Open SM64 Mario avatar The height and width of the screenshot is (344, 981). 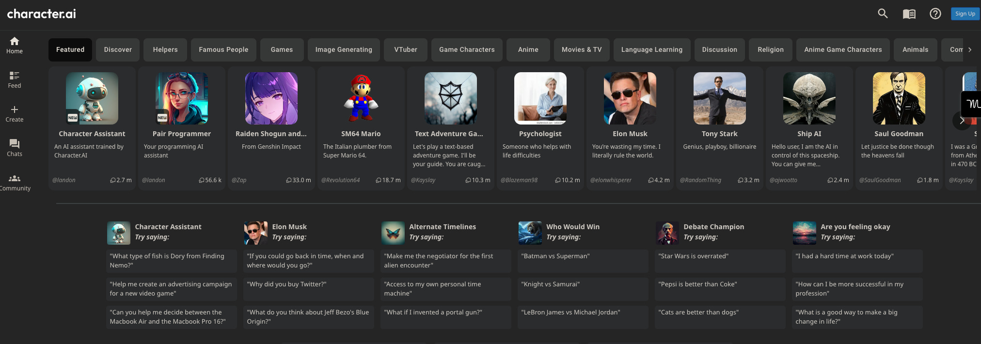pyautogui.click(x=361, y=98)
